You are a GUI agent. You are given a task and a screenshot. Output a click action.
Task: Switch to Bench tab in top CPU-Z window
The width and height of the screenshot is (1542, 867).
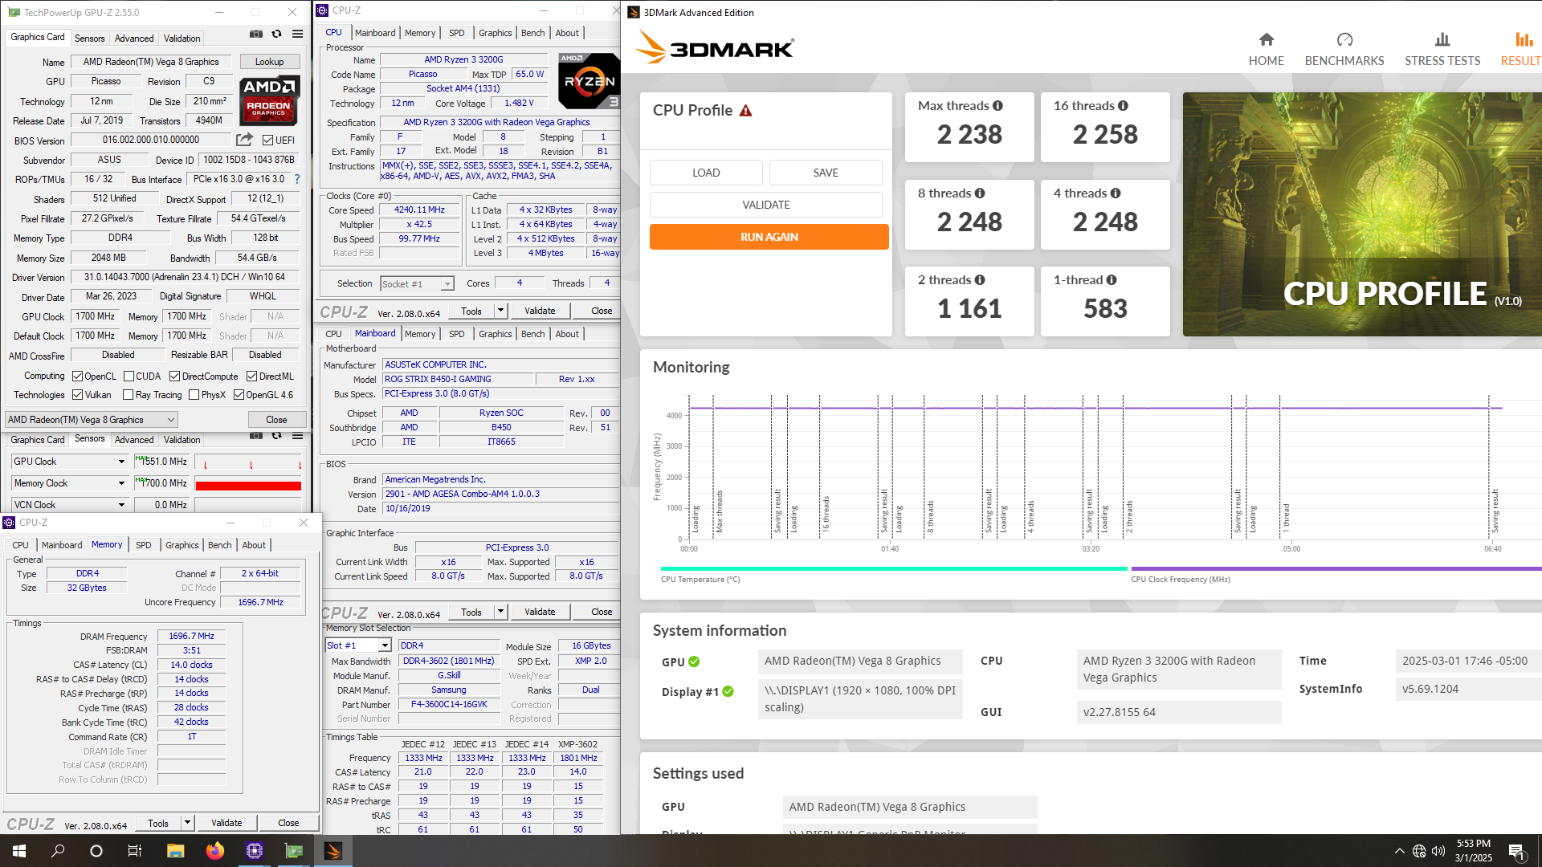click(x=532, y=33)
